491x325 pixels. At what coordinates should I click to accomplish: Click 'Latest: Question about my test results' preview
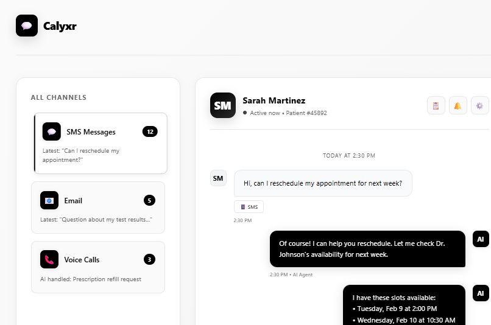[x=96, y=220]
